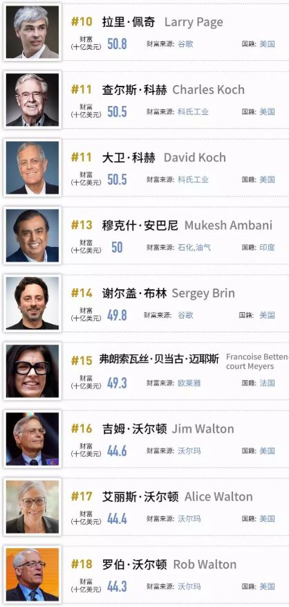289x607 pixels.
Task: Click the 法国 nationality link
Action: pyautogui.click(x=267, y=383)
